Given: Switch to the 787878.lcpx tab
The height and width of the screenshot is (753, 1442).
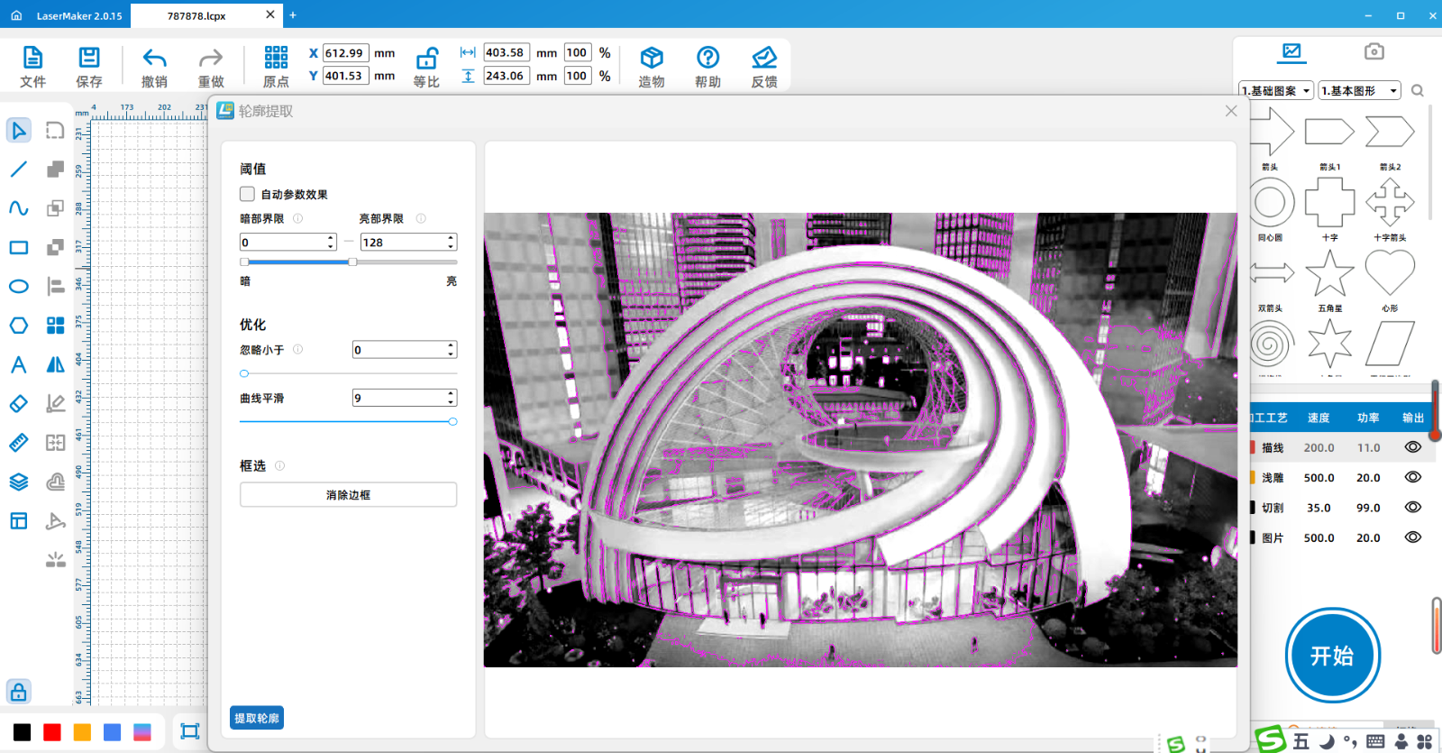Looking at the screenshot, I should click(196, 15).
